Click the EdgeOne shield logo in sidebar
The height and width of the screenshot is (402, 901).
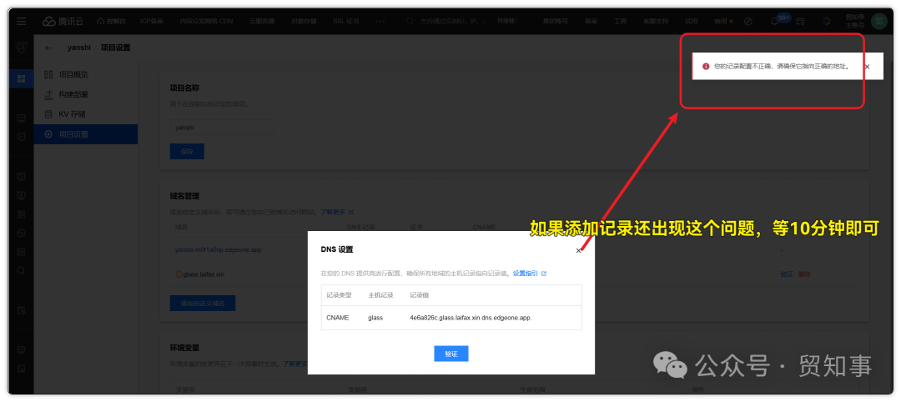click(21, 48)
